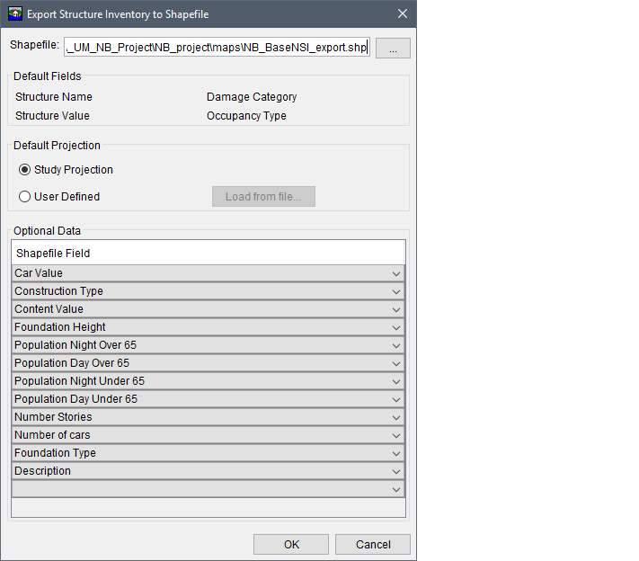Click the app icon in the title bar
The height and width of the screenshot is (561, 639).
(15, 13)
